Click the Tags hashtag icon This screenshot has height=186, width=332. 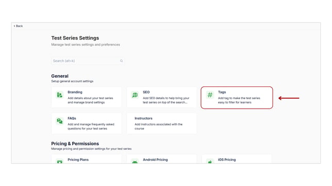[x=210, y=95]
